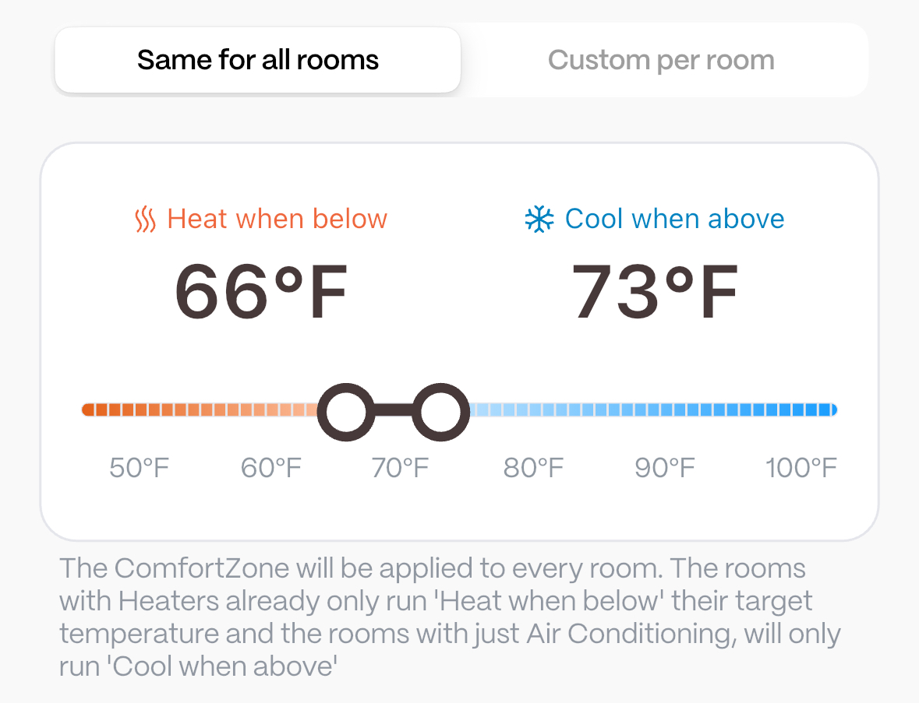Click the 60°F scale label

pyautogui.click(x=271, y=469)
